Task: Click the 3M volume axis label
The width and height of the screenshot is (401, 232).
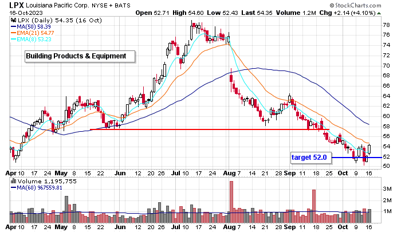Action: coord(387,188)
